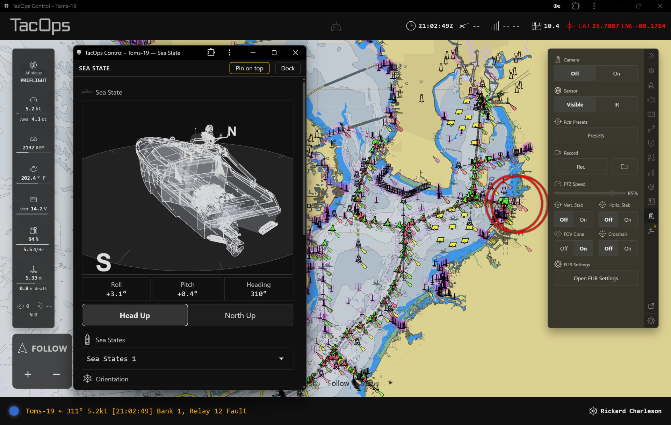Open the recordings folder icon next to Rec
The height and width of the screenshot is (425, 671).
pos(624,167)
